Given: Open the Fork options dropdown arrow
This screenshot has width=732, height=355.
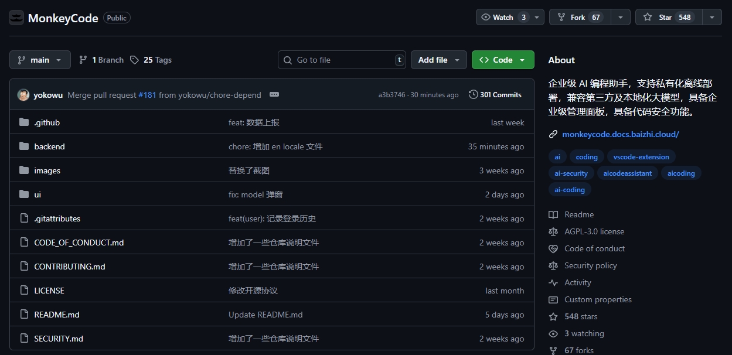Looking at the screenshot, I should click(621, 18).
